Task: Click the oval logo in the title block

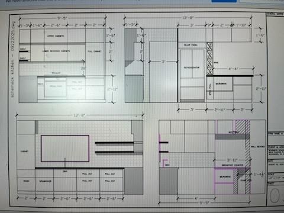Action: pos(275,196)
